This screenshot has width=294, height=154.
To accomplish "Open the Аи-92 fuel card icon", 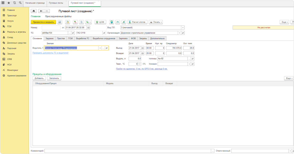I will tap(193, 58).
